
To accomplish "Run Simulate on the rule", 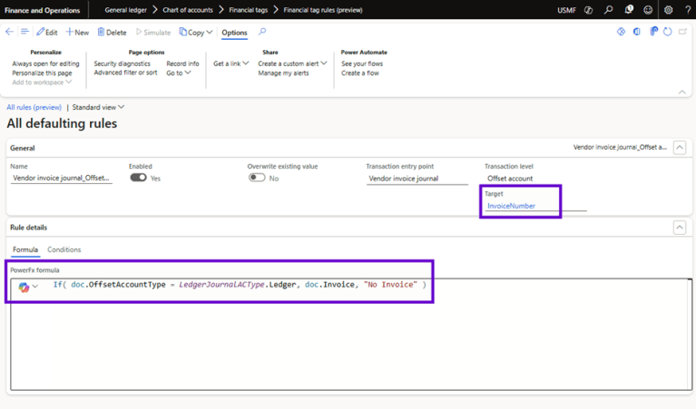I will pyautogui.click(x=153, y=32).
